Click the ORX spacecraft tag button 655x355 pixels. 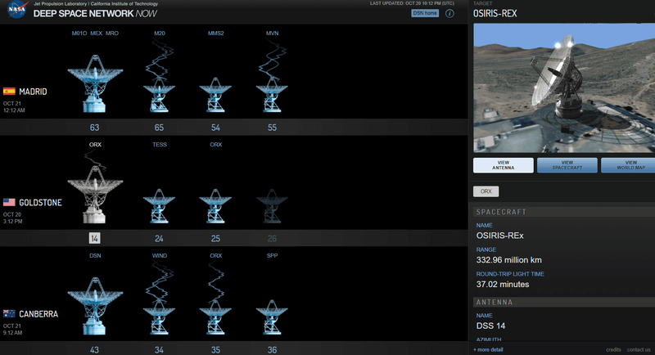coord(486,191)
